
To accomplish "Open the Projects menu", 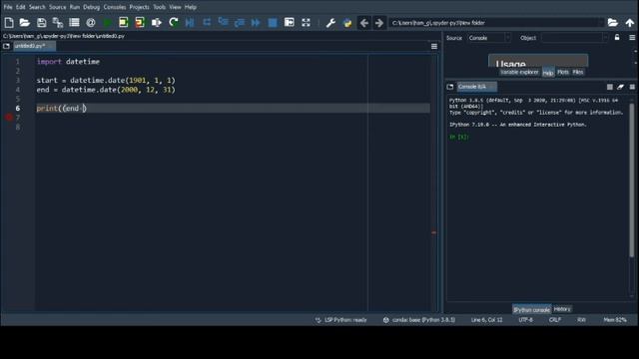I will [x=140, y=7].
